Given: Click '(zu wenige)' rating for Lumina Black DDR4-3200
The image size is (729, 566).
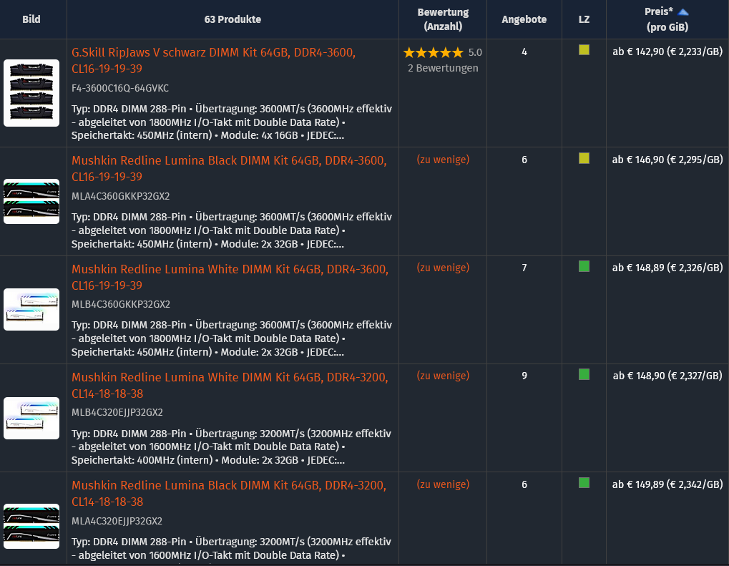Looking at the screenshot, I should point(443,484).
